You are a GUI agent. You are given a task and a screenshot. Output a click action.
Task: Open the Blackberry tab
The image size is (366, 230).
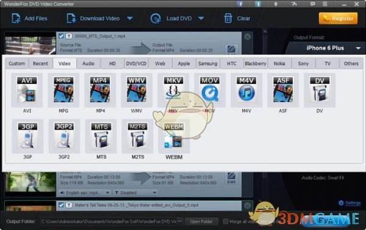pos(256,63)
